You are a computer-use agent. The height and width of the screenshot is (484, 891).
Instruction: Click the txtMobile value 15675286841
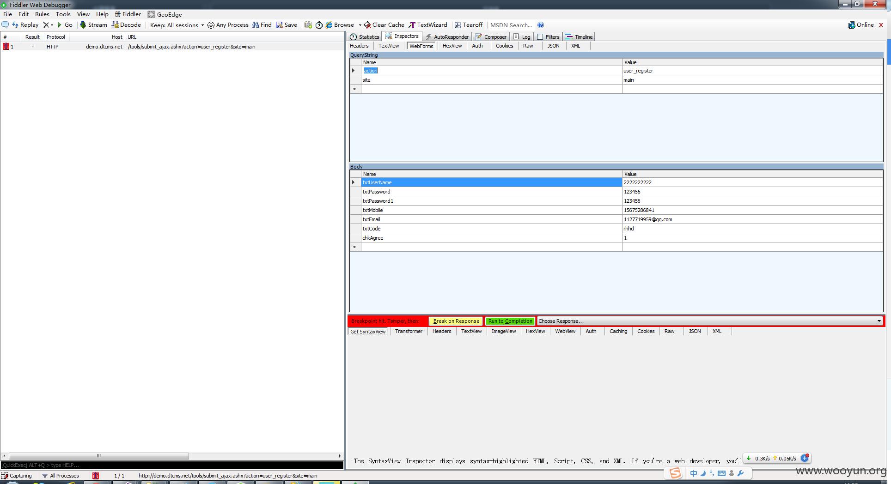pyautogui.click(x=752, y=210)
